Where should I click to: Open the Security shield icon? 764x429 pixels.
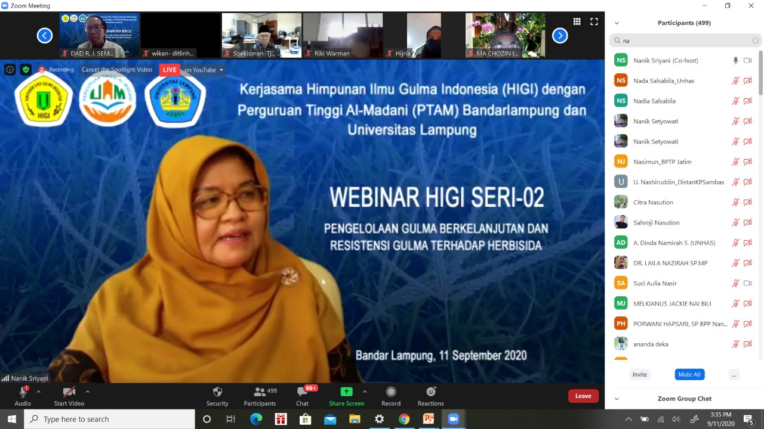pos(217,392)
